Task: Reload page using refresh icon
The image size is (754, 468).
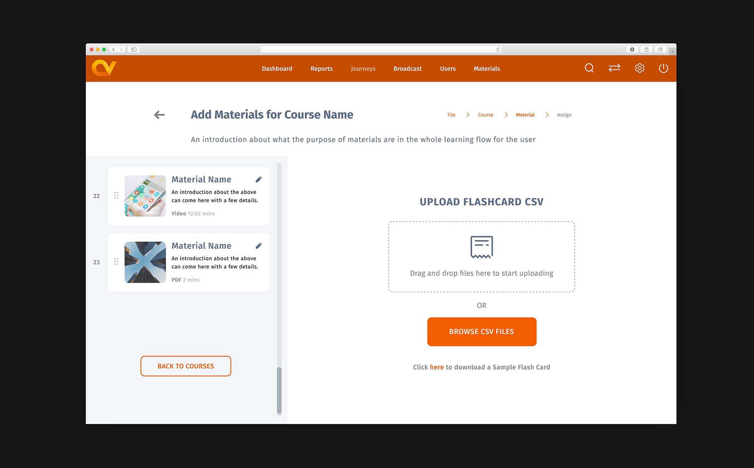Action: click(498, 49)
